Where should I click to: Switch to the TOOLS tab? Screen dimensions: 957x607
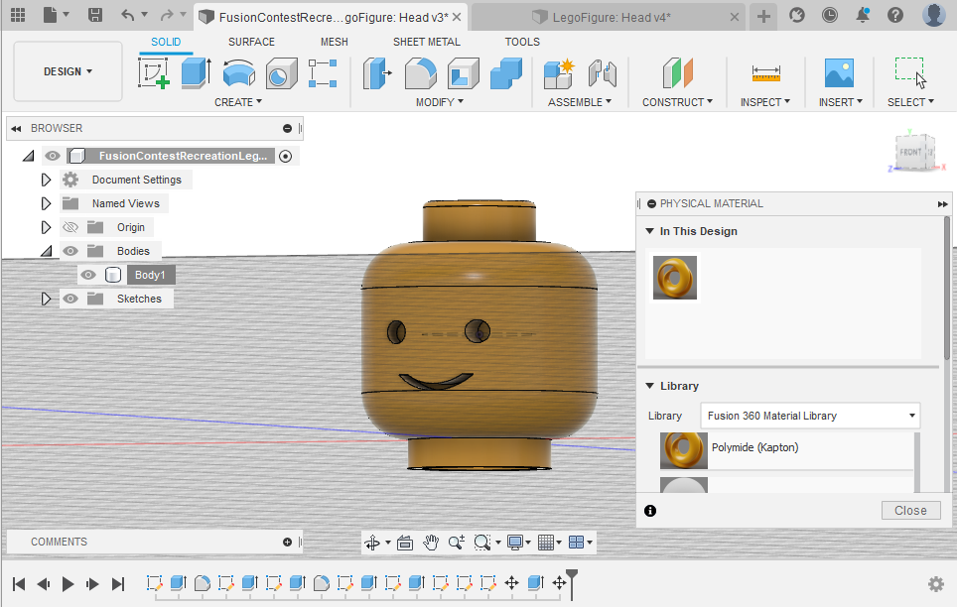[522, 42]
